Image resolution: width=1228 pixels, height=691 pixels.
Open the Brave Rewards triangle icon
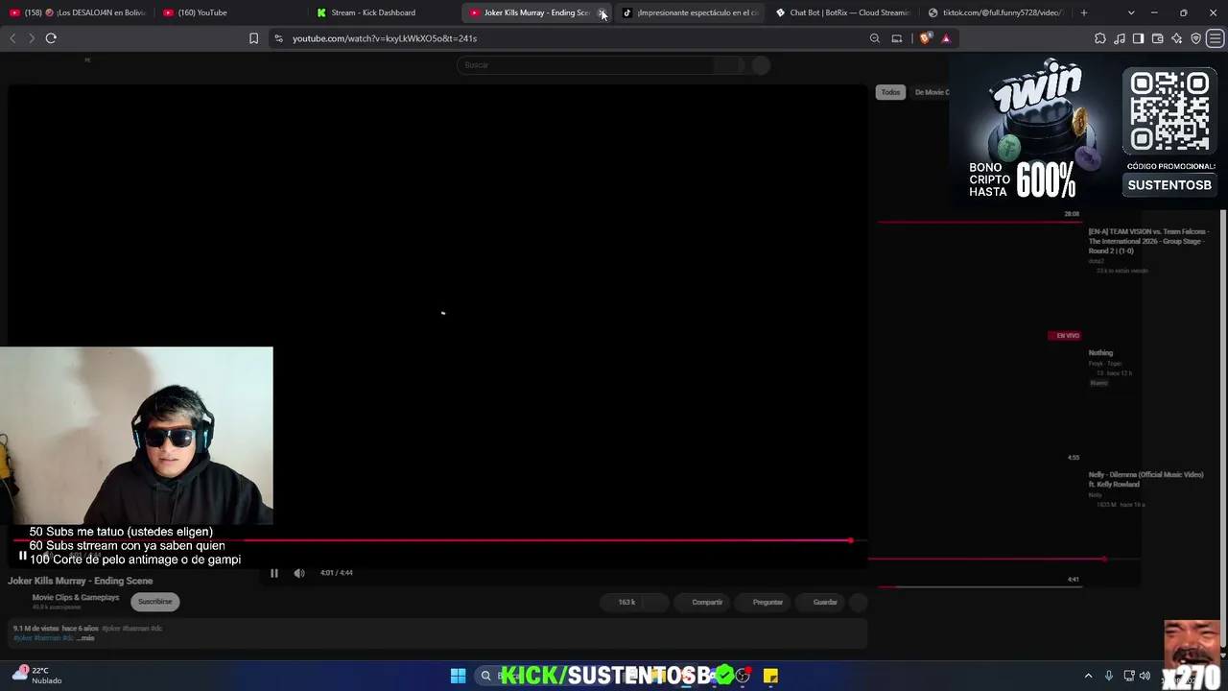click(x=946, y=38)
